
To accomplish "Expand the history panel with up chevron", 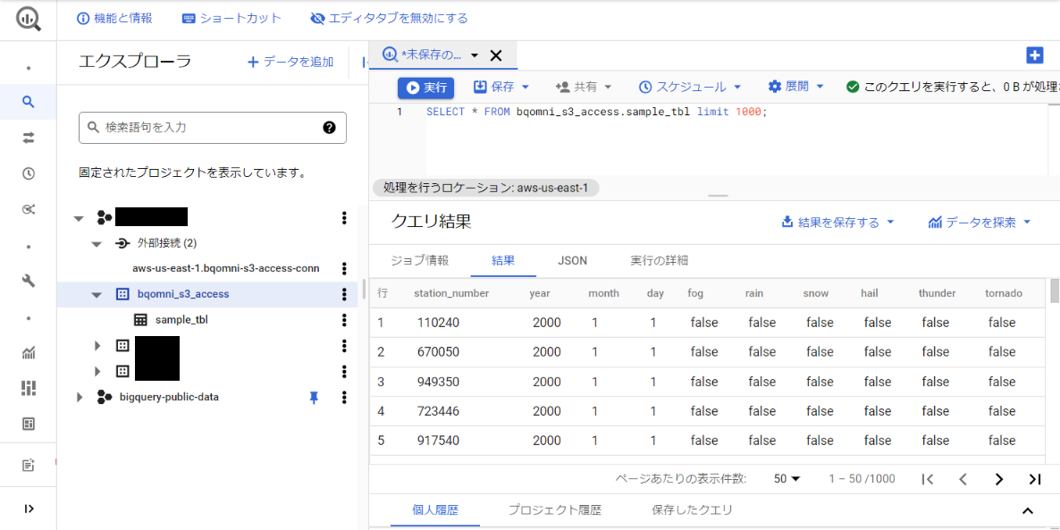I will (1028, 510).
